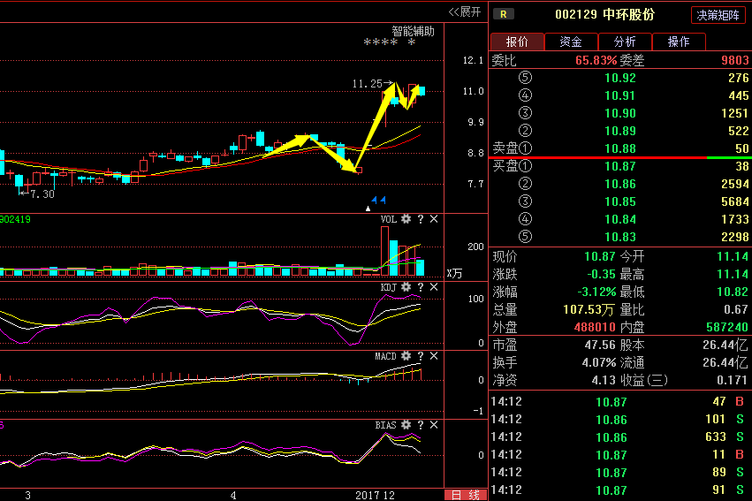Close the KDJ indicator panel

(434, 287)
